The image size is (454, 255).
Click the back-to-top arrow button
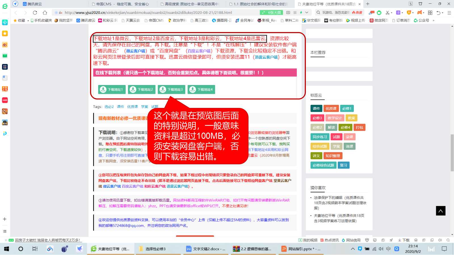[x=441, y=211]
